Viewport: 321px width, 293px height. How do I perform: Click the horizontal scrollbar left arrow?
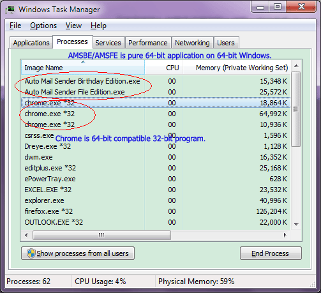(26, 235)
